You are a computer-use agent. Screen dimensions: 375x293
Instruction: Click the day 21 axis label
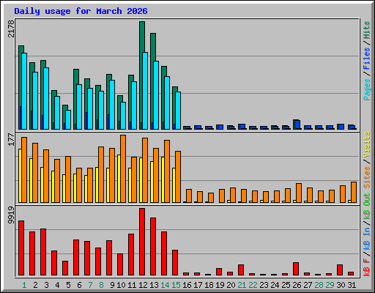(242, 285)
